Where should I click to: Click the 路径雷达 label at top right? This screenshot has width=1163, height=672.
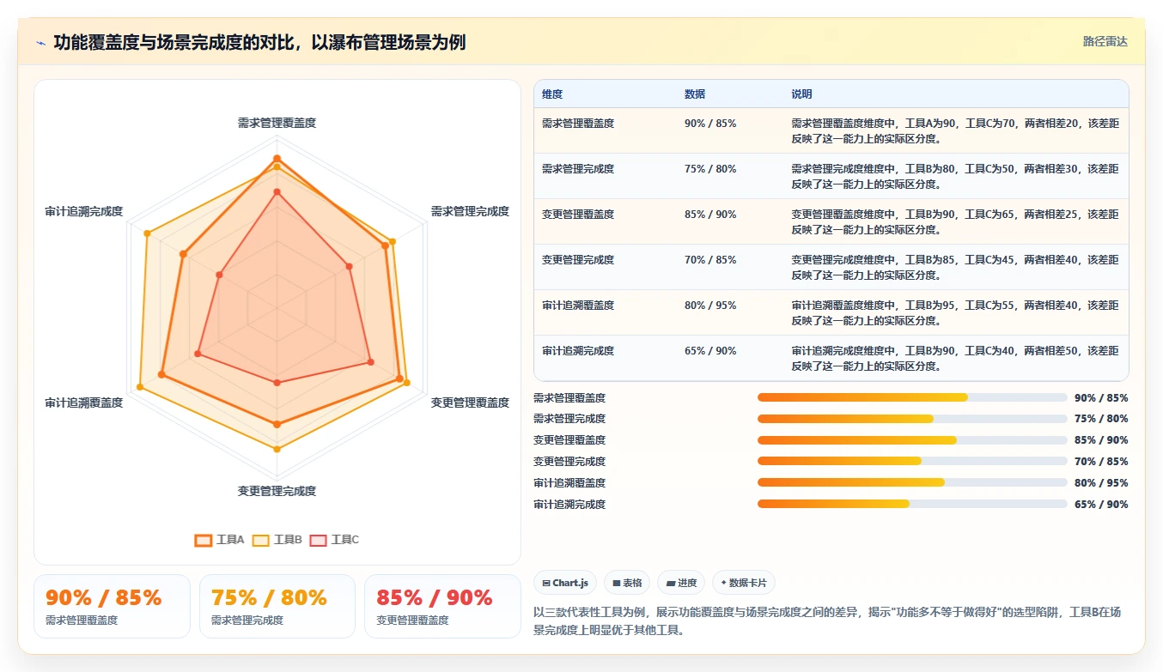click(x=1105, y=41)
